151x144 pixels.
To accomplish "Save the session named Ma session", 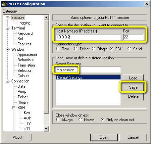I will (133, 87).
